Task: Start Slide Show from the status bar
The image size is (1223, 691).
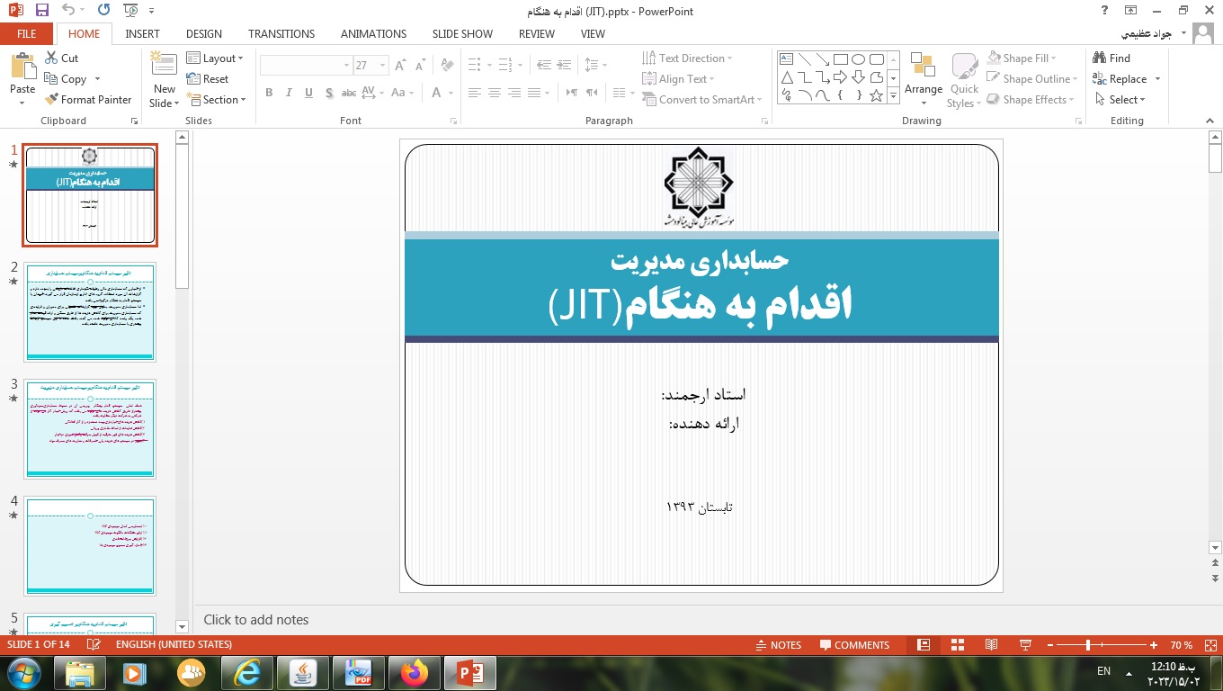Action: click(1024, 644)
